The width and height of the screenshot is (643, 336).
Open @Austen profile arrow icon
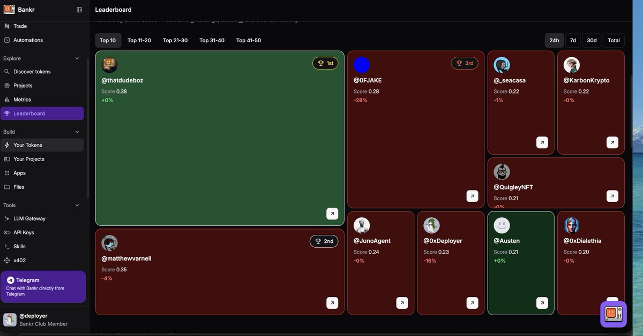(x=542, y=303)
